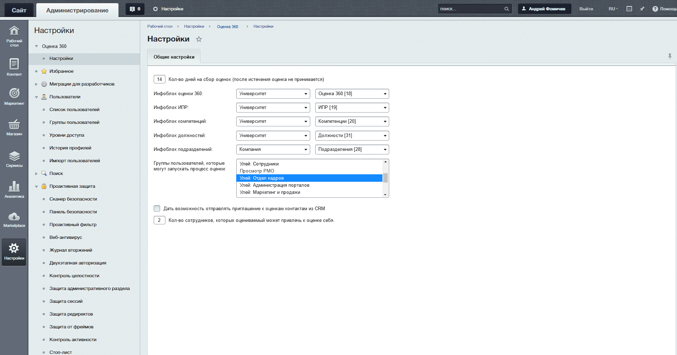Click the Проактивная защита lock icon
Screen dimensions: 677x355
coord(44,186)
